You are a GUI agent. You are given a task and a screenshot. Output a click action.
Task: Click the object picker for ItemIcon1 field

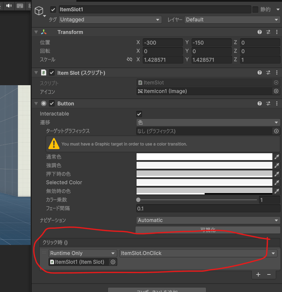[x=276, y=91]
